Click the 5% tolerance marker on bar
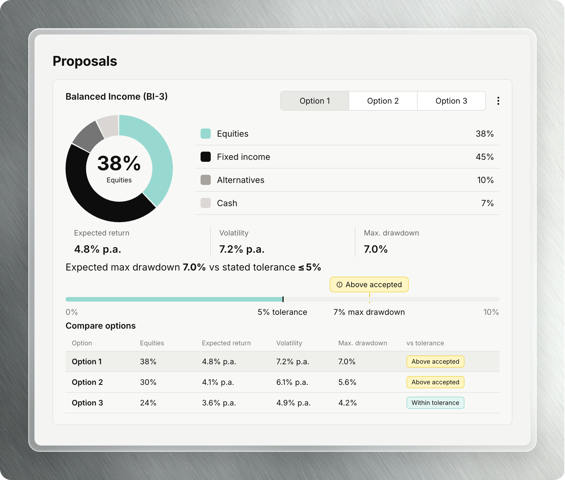This screenshot has width=565, height=480. click(x=283, y=299)
